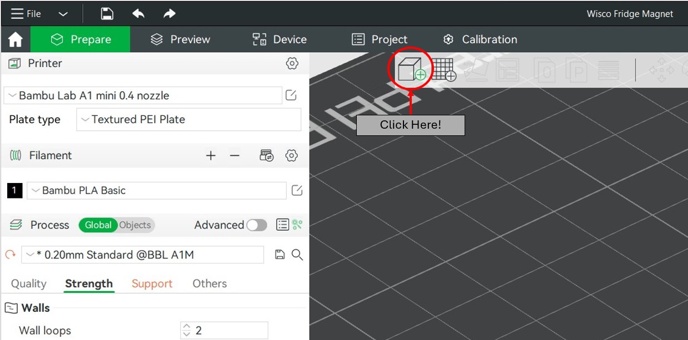Search process settings with magnifier icon
The width and height of the screenshot is (688, 340).
[297, 255]
